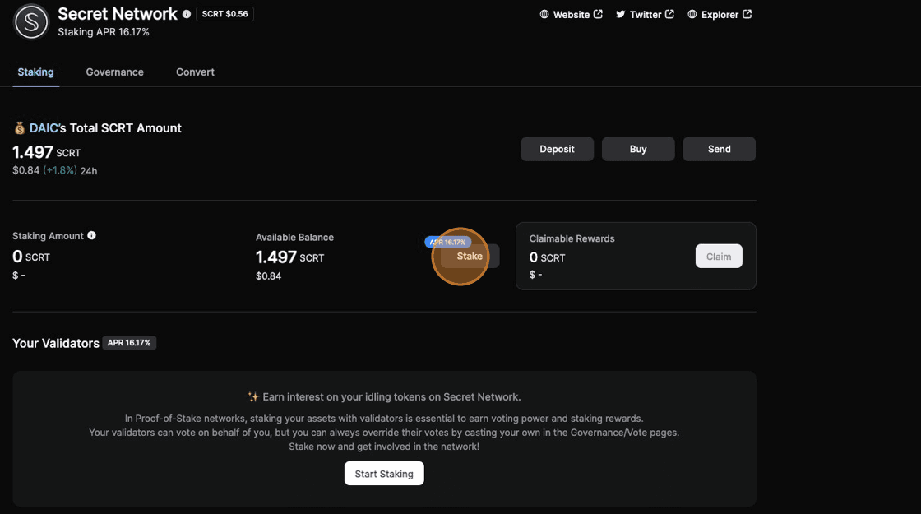Open the Convert tab
921x514 pixels.
click(195, 72)
